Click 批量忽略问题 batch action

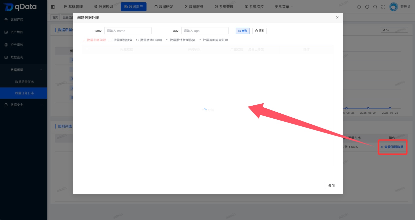(94, 40)
